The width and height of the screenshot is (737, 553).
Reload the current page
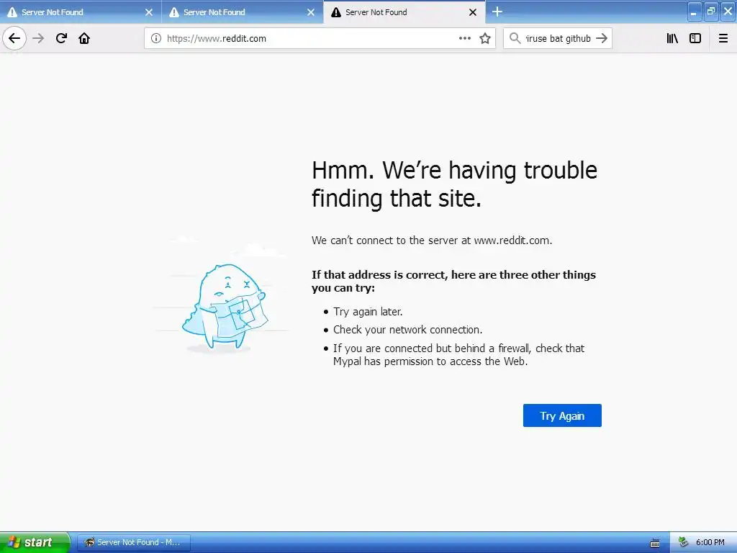tap(61, 38)
